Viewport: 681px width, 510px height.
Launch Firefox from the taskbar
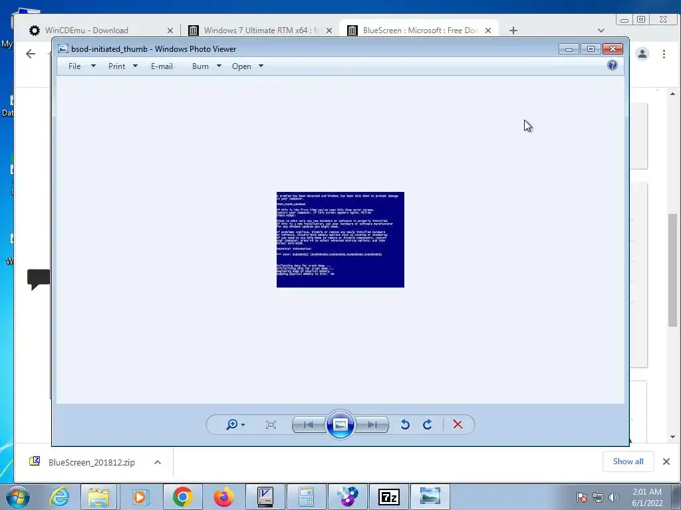(x=224, y=497)
